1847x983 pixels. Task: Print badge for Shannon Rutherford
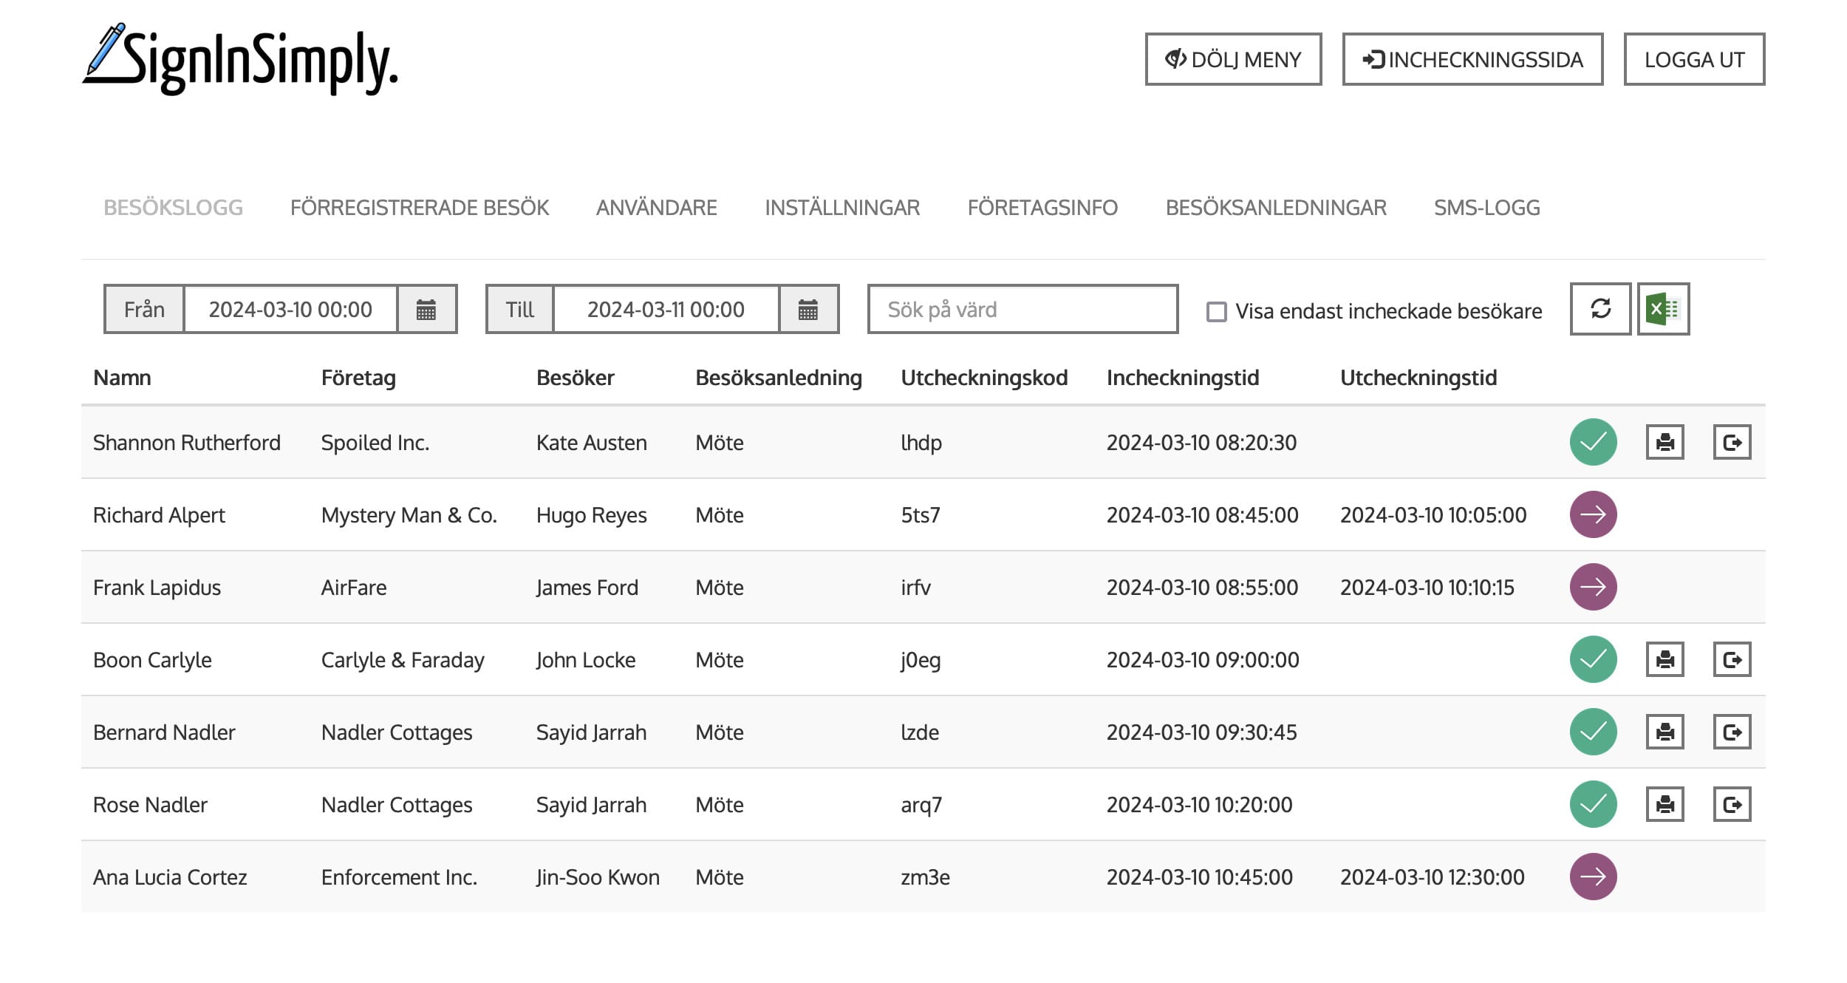[1665, 442]
